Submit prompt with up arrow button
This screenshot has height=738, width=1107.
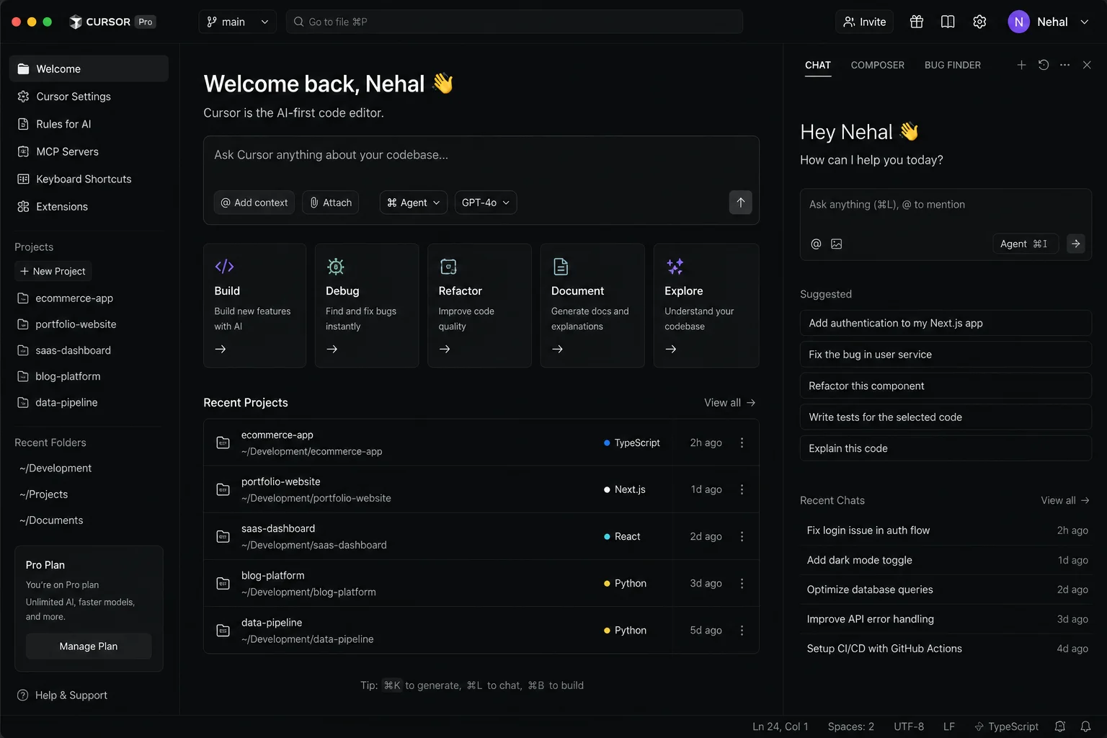740,203
